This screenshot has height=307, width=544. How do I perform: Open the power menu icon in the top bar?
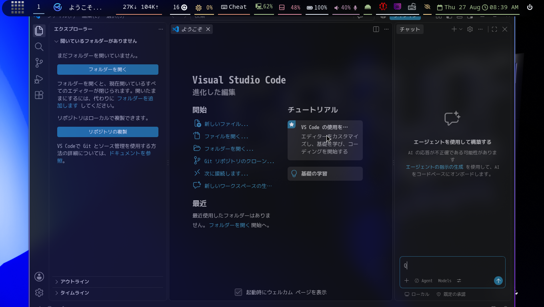[x=530, y=7]
